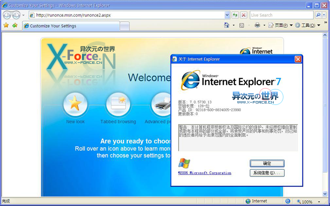Click the New look label

(x=75, y=122)
